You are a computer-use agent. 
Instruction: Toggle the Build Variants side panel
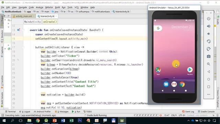point(2,100)
